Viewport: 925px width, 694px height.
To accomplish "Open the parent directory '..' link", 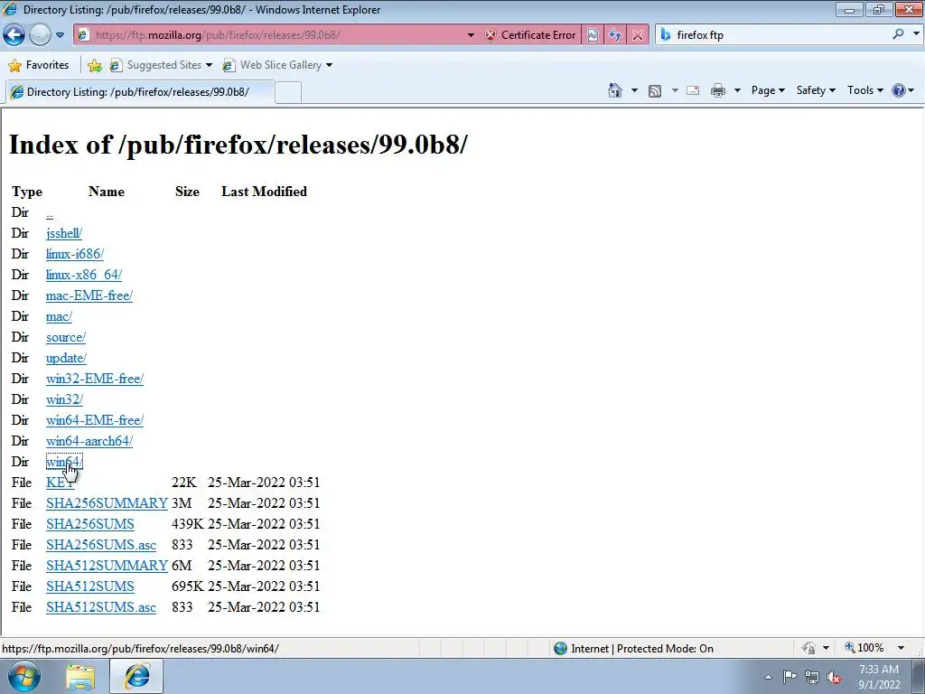I will [x=50, y=213].
